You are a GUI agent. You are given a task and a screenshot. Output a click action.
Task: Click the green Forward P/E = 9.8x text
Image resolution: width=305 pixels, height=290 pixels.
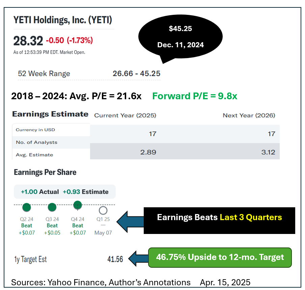click(x=195, y=96)
